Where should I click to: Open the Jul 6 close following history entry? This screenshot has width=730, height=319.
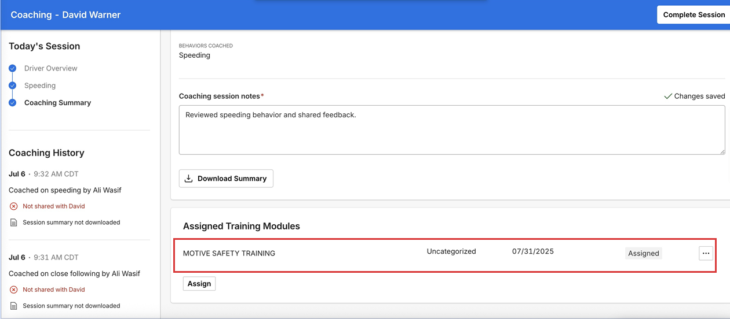tap(74, 273)
